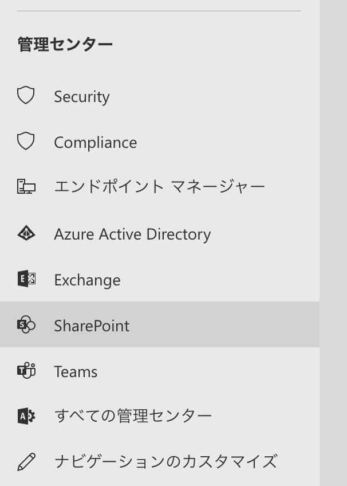Open the Compliance admin center
347x486 pixels.
95,142
